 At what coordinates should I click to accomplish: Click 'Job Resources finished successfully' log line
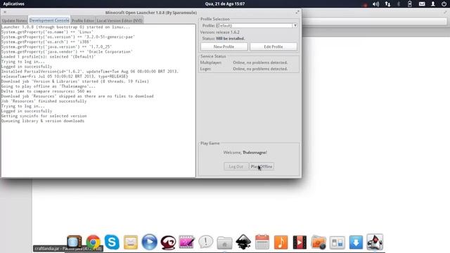pyautogui.click(x=44, y=101)
